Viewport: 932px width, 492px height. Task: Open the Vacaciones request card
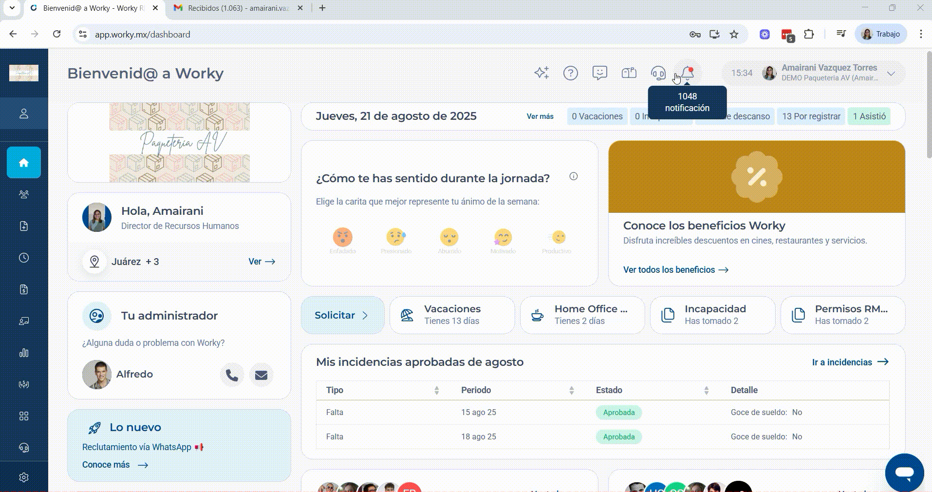452,315
